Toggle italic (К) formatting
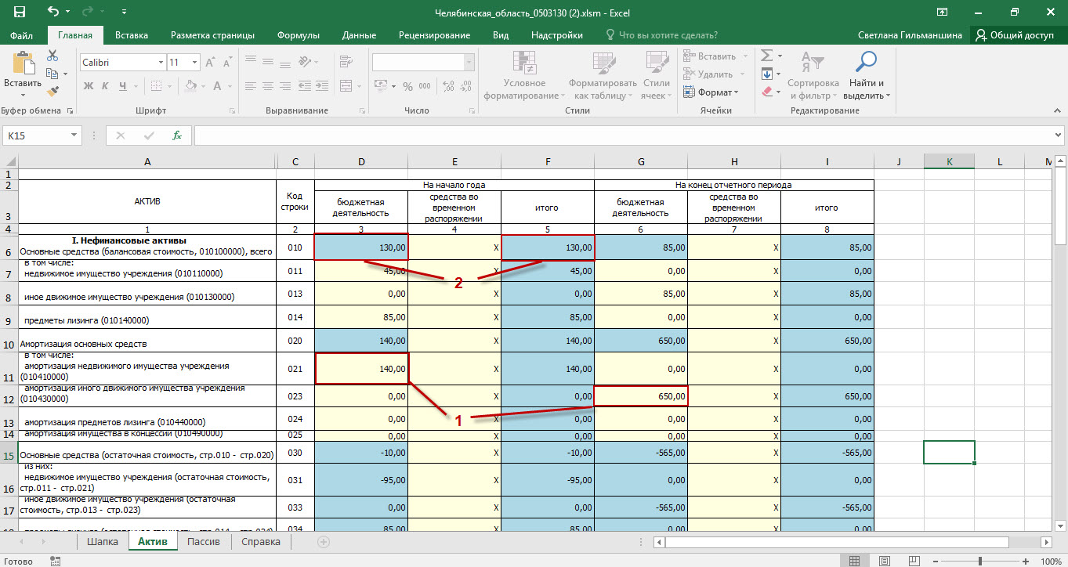The width and height of the screenshot is (1068, 567). [106, 85]
